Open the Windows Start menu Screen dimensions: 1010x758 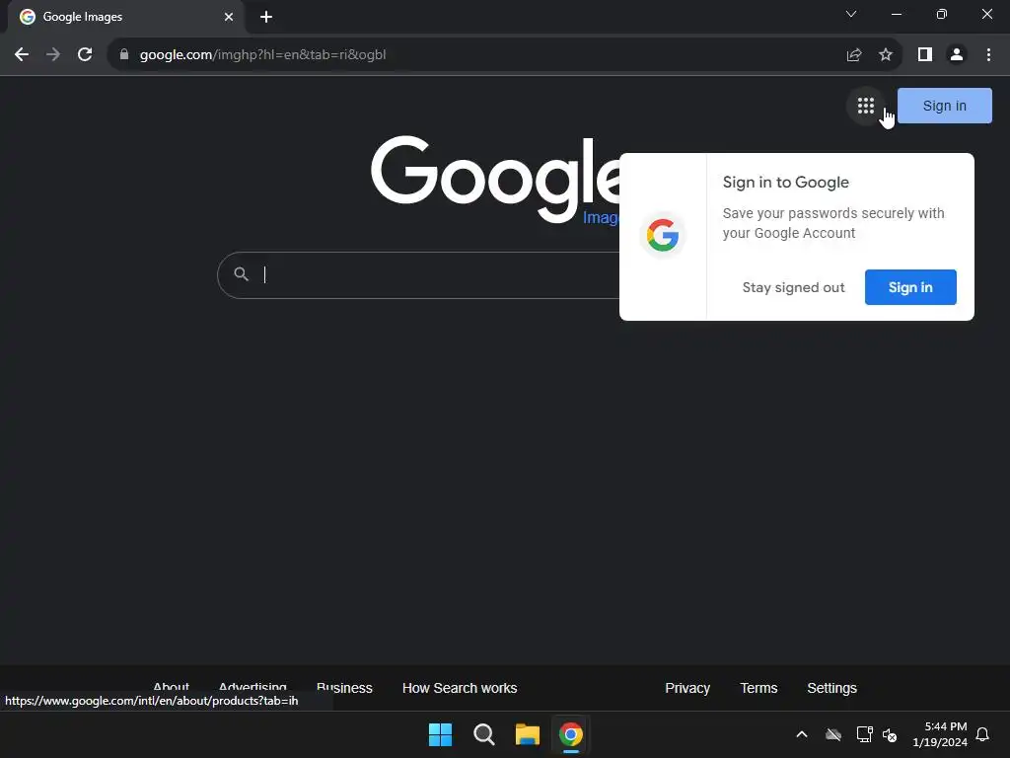pos(441,734)
